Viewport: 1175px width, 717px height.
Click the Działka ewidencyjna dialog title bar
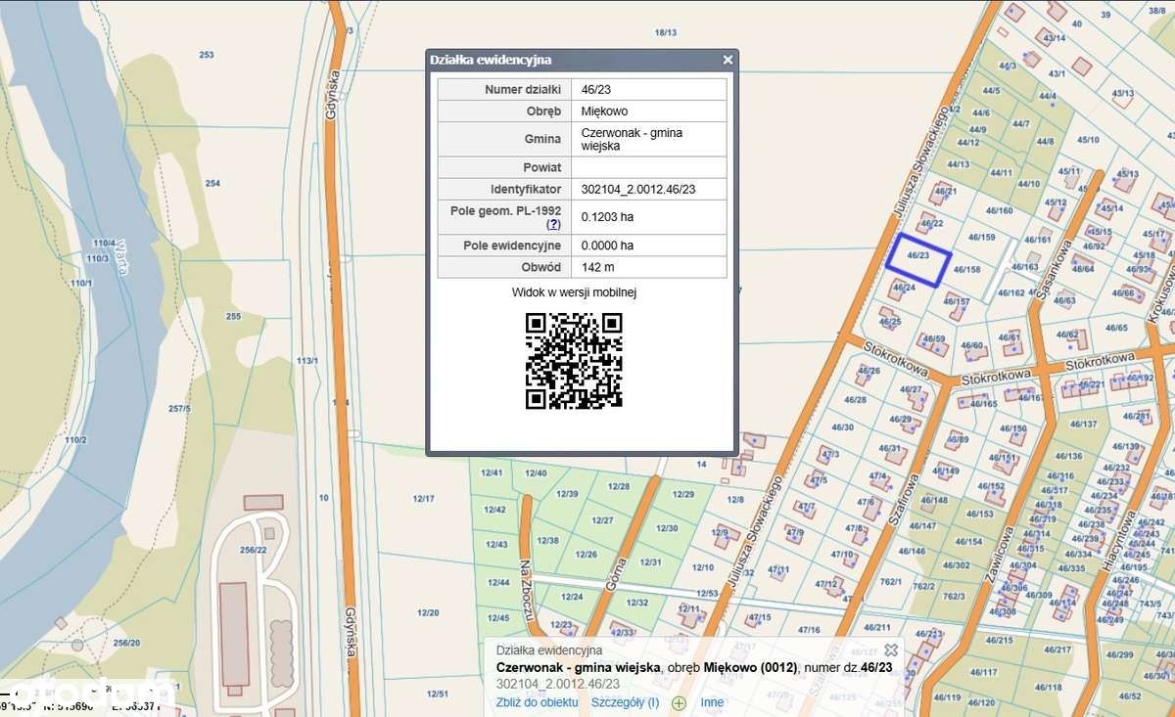click(x=582, y=60)
